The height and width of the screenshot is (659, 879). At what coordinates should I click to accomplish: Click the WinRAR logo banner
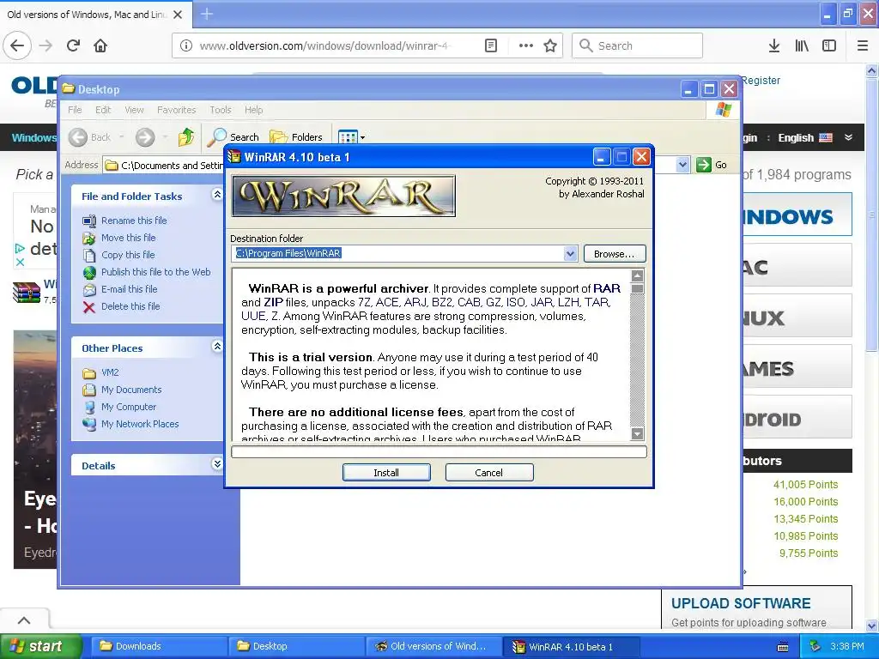(343, 196)
